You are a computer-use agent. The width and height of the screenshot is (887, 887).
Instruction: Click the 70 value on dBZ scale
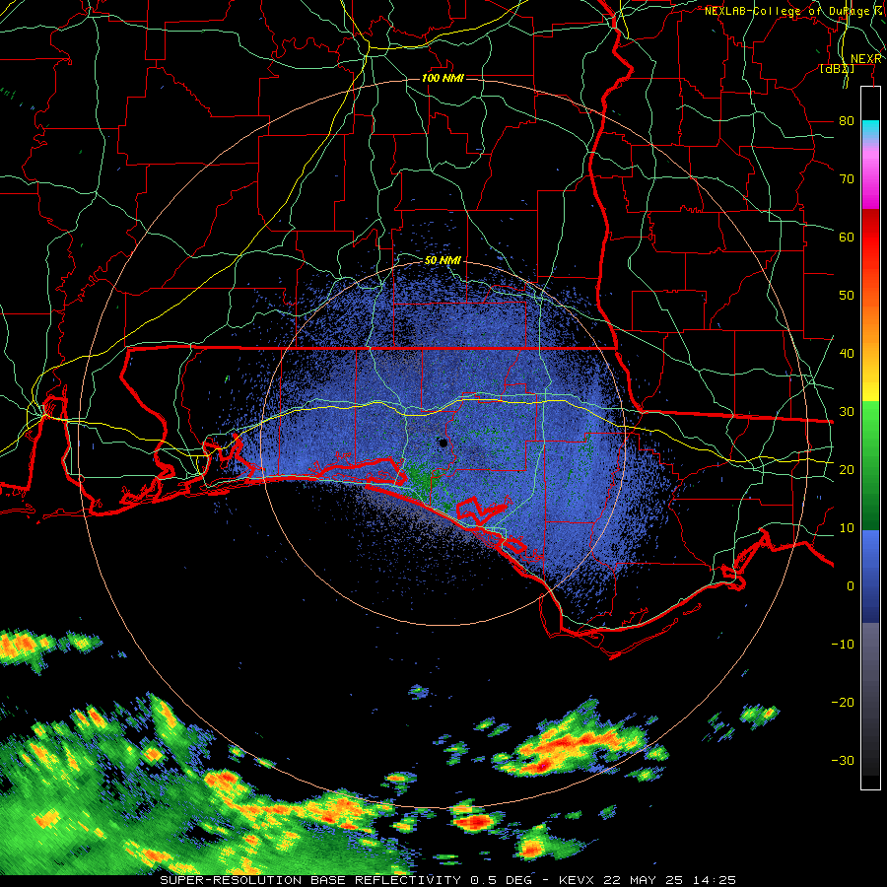pos(847,178)
